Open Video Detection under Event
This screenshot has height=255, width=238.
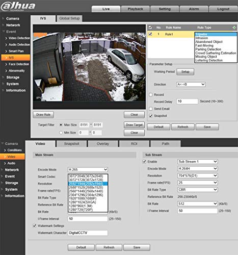pos(19,38)
